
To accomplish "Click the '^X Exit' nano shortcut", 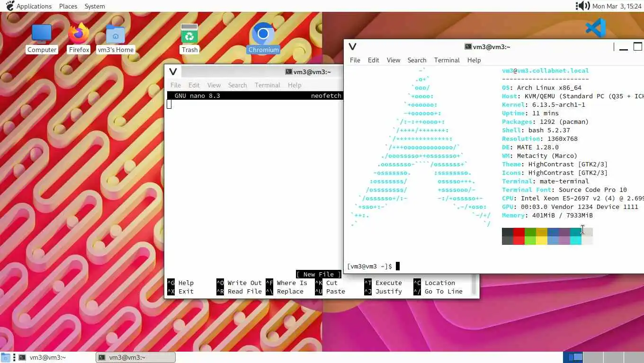I will click(x=180, y=292).
